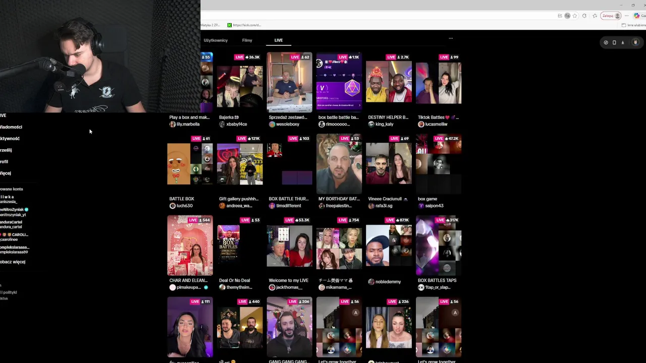Open the mikamama live thumbnail
646x363 pixels.
pos(339,246)
